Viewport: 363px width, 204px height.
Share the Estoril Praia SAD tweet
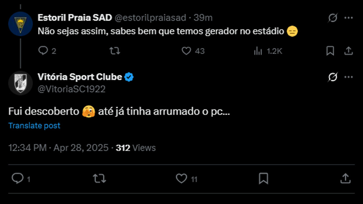(x=348, y=51)
